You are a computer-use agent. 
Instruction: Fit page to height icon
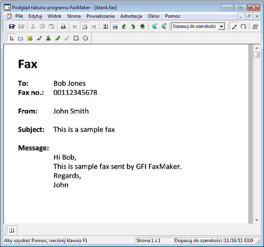105,26
